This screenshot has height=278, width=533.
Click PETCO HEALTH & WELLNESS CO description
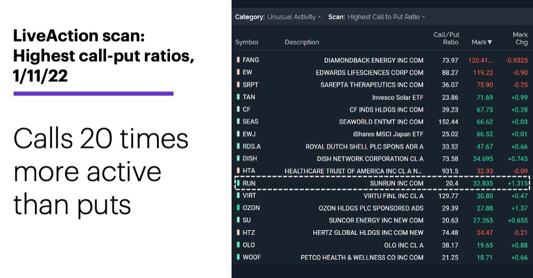(x=362, y=257)
